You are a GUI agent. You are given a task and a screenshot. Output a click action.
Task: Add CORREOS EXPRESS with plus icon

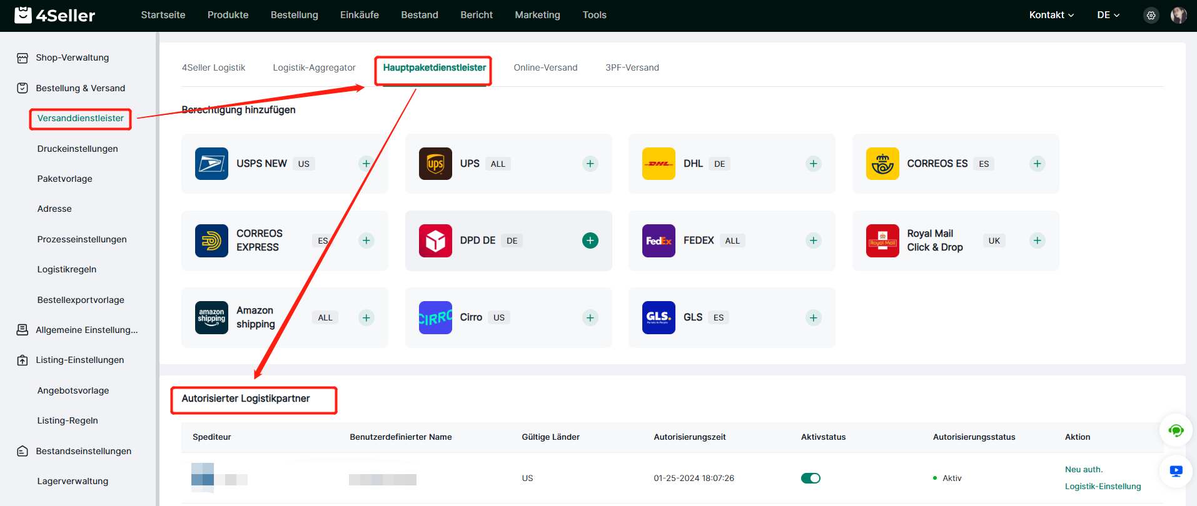[366, 241]
